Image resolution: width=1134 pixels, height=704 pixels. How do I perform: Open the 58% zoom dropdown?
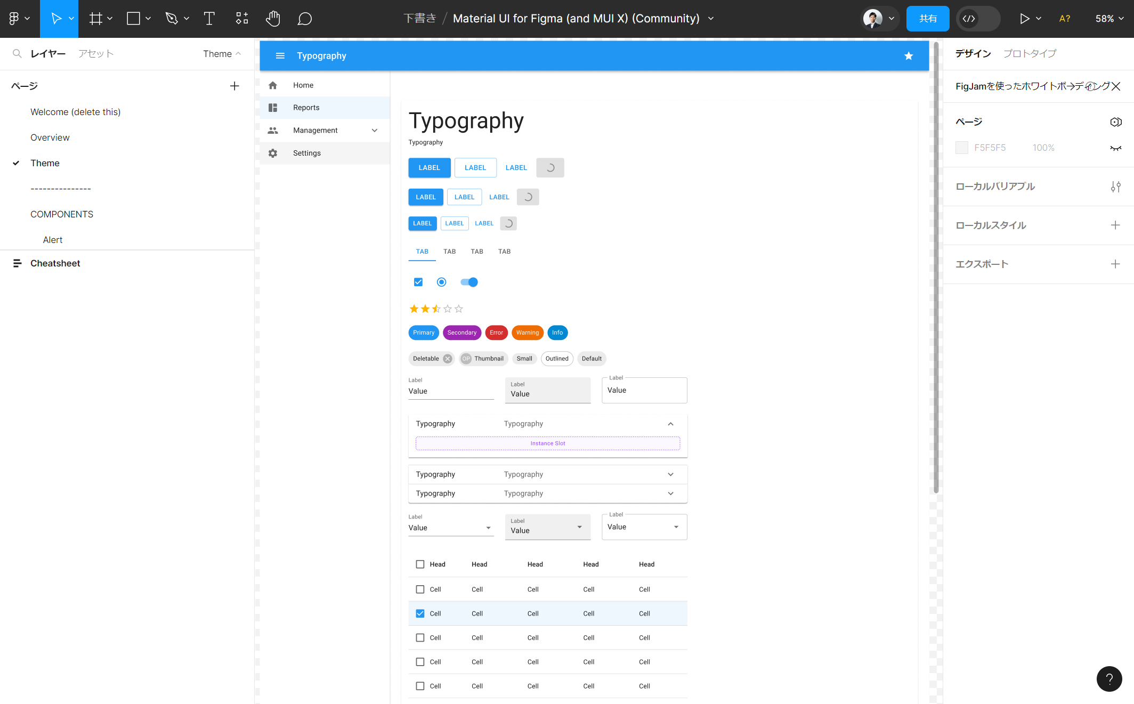coord(1109,19)
